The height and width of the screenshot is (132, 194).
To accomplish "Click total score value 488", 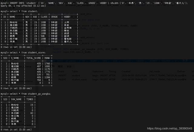I will click(39, 69).
